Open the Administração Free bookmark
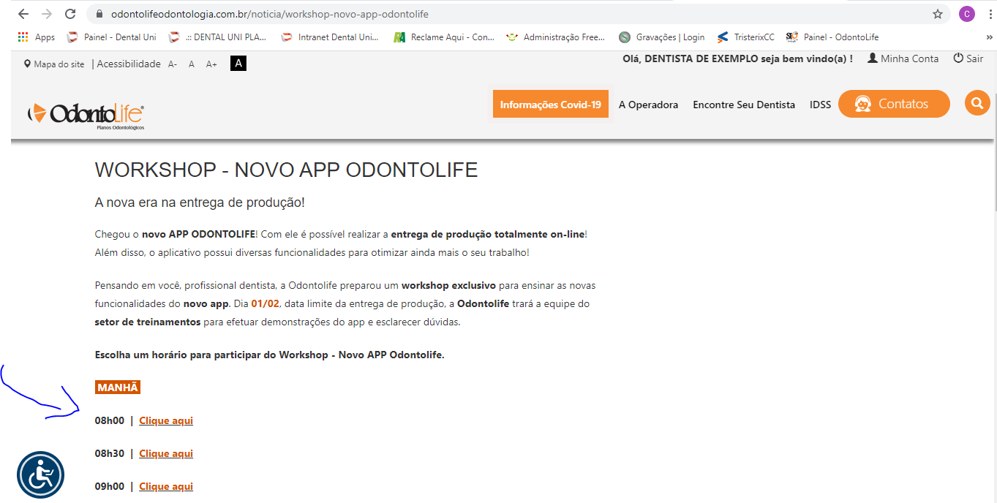 [x=556, y=37]
